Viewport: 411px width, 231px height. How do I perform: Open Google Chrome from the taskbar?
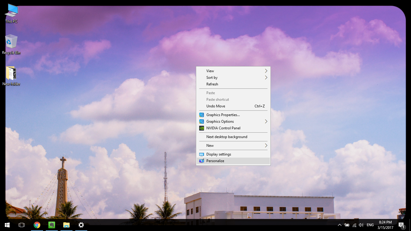tap(37, 225)
